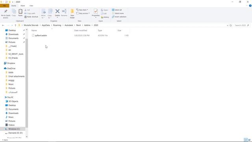Create a New folder
Image resolution: width=252 pixels, height=142 pixels.
click(72, 14)
